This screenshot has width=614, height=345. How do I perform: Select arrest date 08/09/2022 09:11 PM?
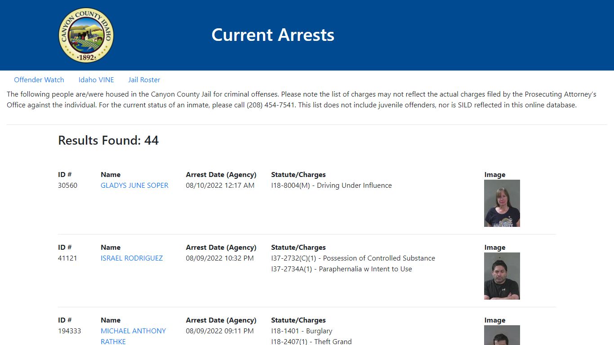pyautogui.click(x=220, y=331)
